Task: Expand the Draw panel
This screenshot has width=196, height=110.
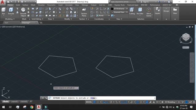Action: point(51,19)
